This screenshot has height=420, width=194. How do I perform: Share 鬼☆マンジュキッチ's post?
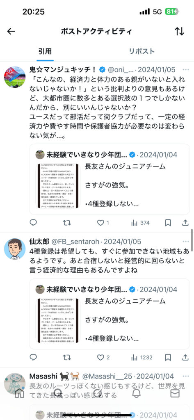tap(185, 223)
